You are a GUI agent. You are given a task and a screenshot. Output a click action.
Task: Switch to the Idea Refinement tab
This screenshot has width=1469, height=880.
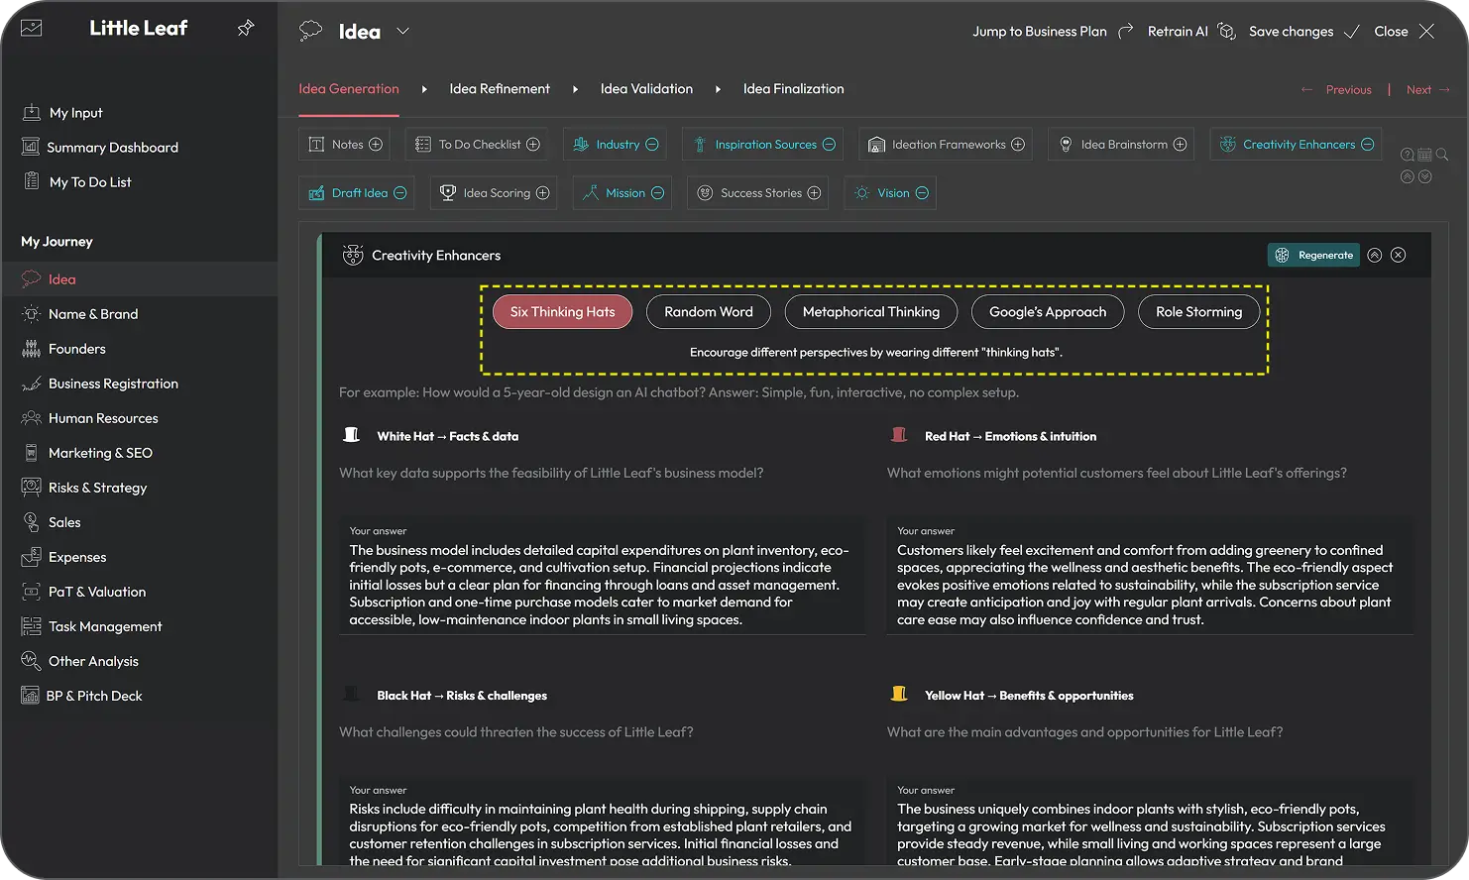coord(500,89)
